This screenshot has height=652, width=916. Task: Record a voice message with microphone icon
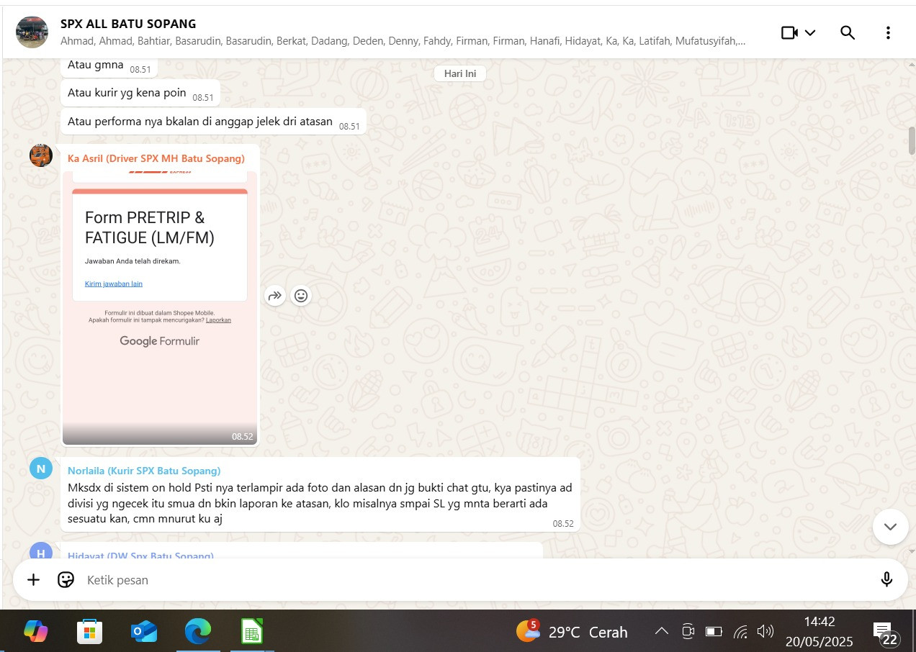pos(886,579)
